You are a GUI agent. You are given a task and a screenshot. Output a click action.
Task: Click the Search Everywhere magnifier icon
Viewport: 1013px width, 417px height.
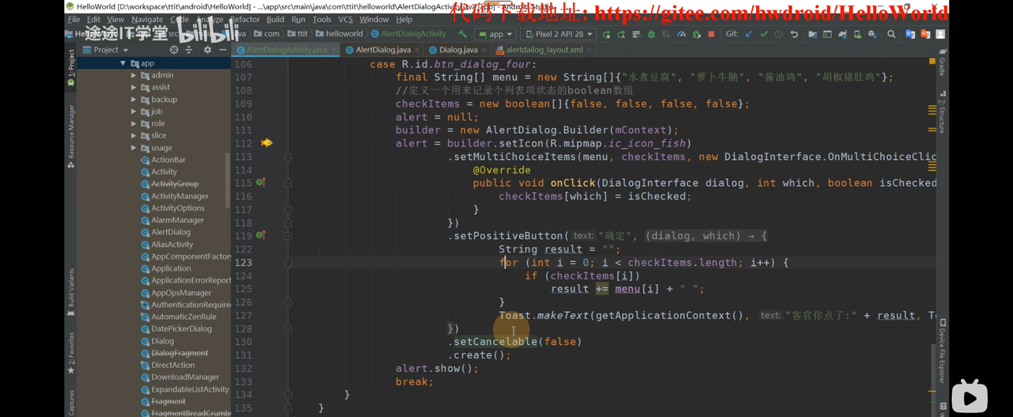891,34
